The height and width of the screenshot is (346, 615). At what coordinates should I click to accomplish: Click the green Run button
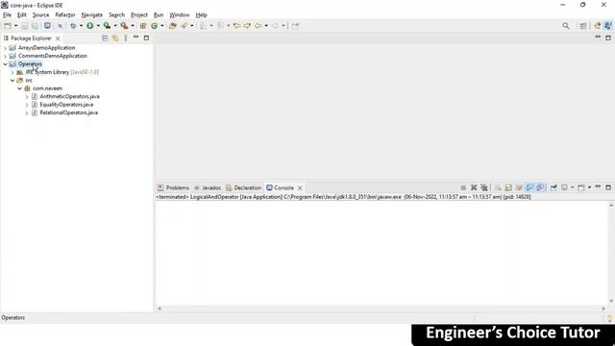pos(89,26)
